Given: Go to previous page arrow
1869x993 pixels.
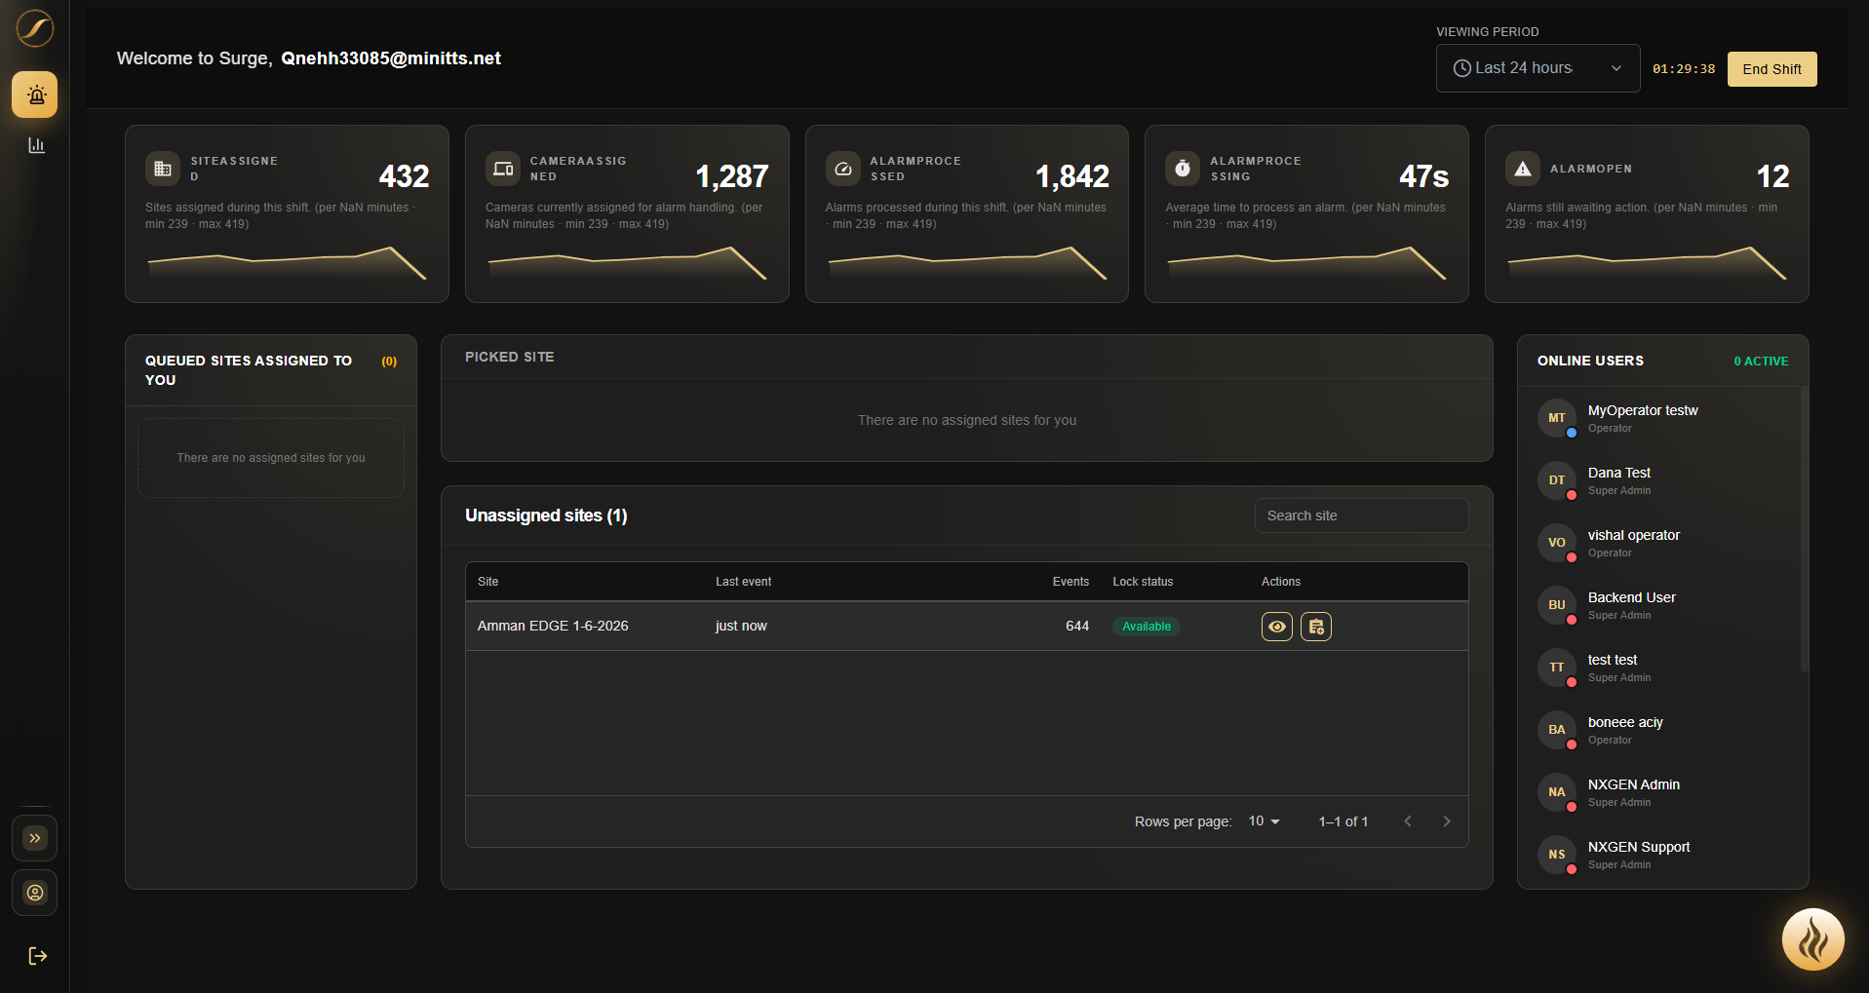Looking at the screenshot, I should tap(1408, 821).
